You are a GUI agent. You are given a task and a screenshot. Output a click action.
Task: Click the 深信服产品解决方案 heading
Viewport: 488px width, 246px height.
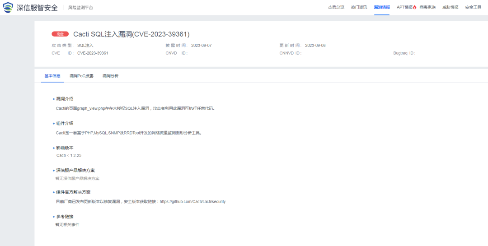click(75, 171)
